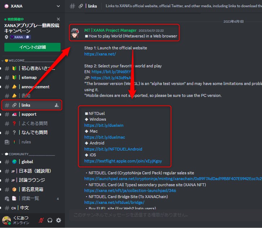Click the MT XANA Project Manager avatar
The width and height of the screenshot is (262, 228).
(x=75, y=33)
